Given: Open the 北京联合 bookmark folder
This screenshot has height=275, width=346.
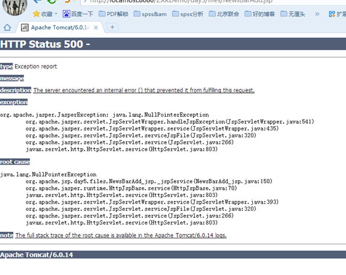Looking at the screenshot, I should point(223,14).
